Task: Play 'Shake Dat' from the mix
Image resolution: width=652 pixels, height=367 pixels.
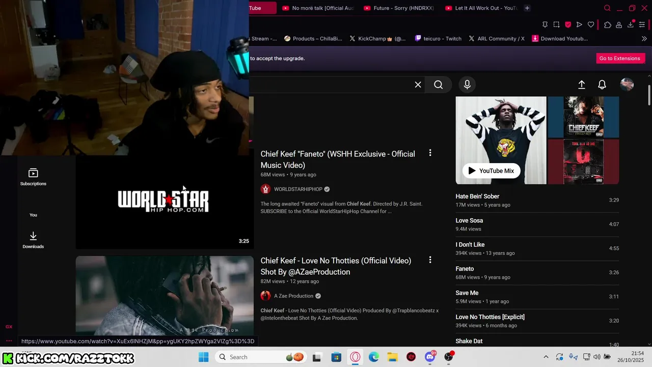Action: [x=537, y=342]
